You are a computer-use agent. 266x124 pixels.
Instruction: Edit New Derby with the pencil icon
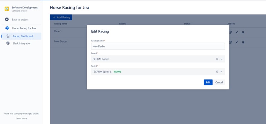237,43
